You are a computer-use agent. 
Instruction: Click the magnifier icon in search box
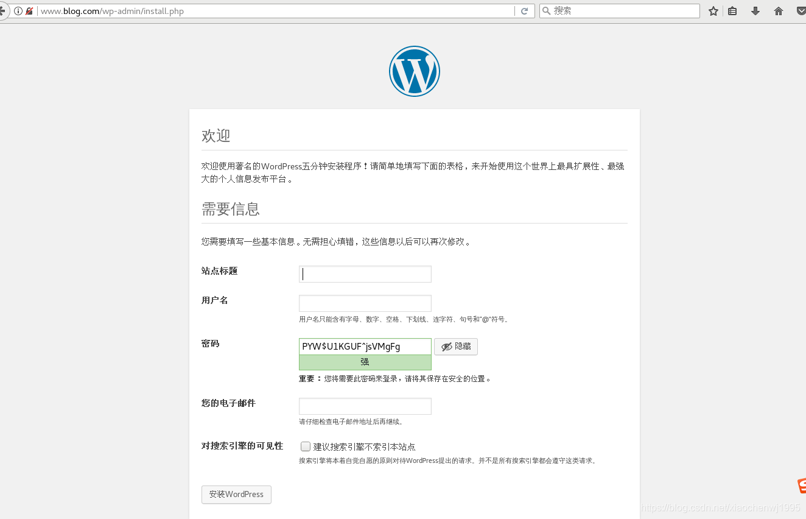point(546,11)
